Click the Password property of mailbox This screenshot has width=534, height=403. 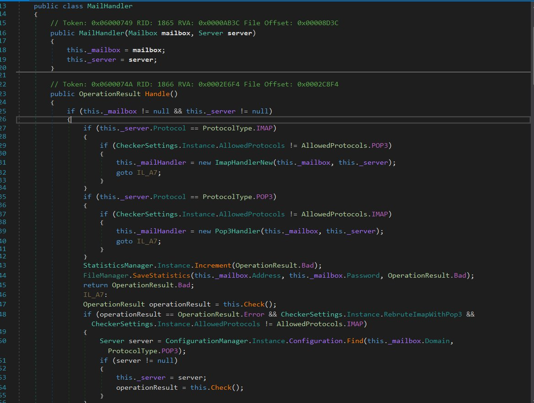(x=363, y=275)
